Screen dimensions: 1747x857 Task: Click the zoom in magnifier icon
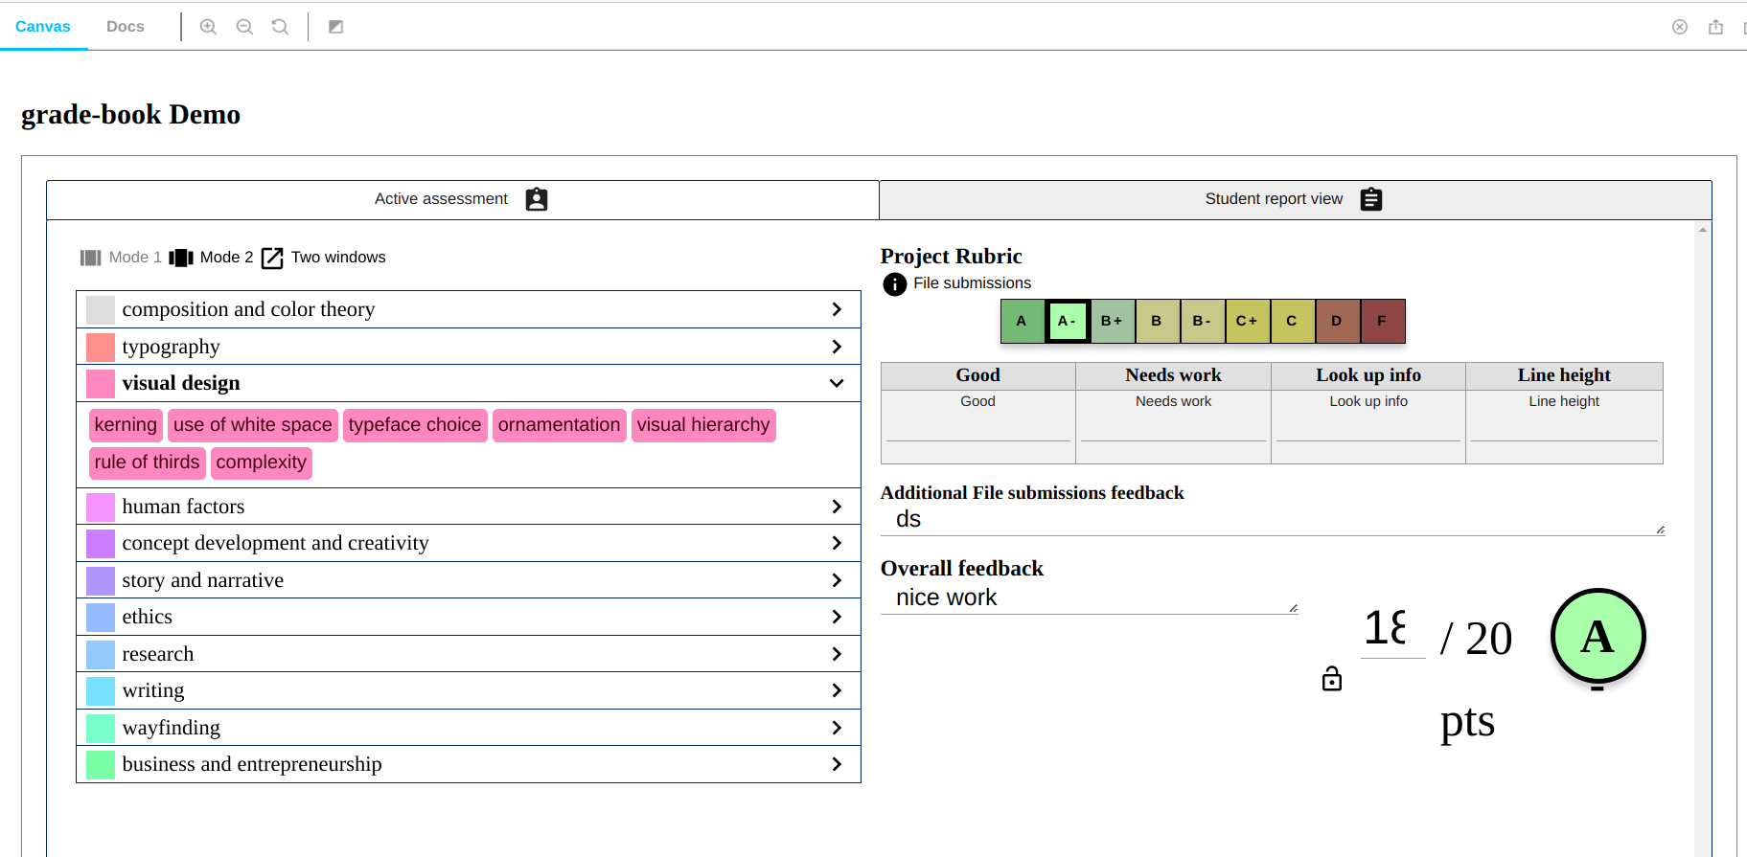point(208,27)
